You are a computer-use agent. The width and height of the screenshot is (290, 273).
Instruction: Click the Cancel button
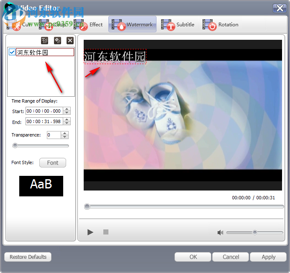(231, 257)
